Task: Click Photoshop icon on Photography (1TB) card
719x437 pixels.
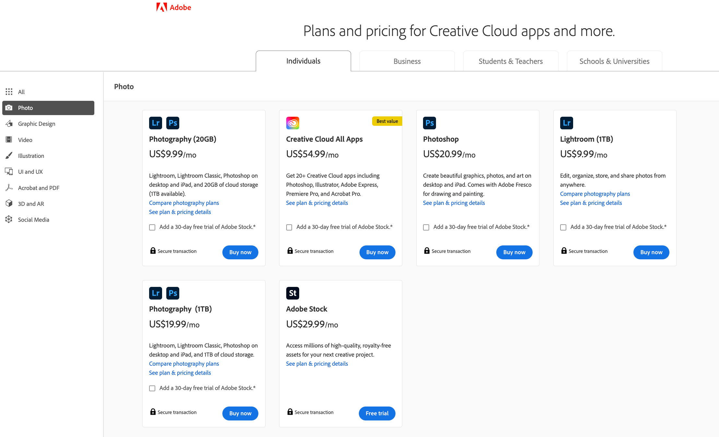Action: point(173,293)
